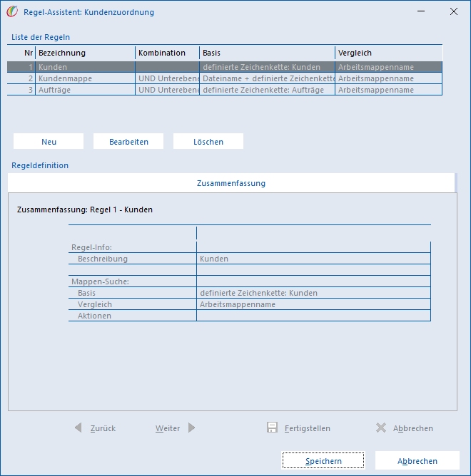Open the Zusammenfassung tab
Viewport: 471px width, 476px height.
[231, 183]
